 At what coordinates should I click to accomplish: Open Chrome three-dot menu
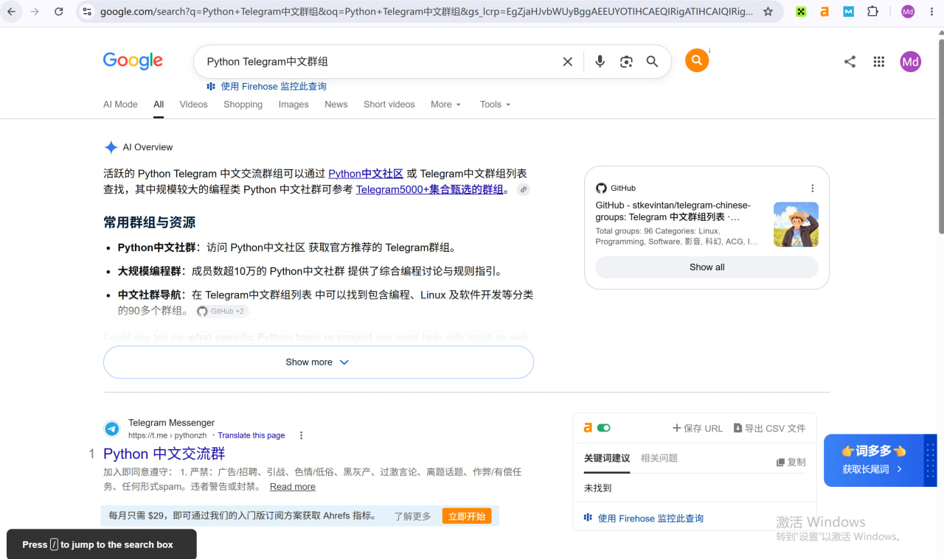tap(930, 12)
